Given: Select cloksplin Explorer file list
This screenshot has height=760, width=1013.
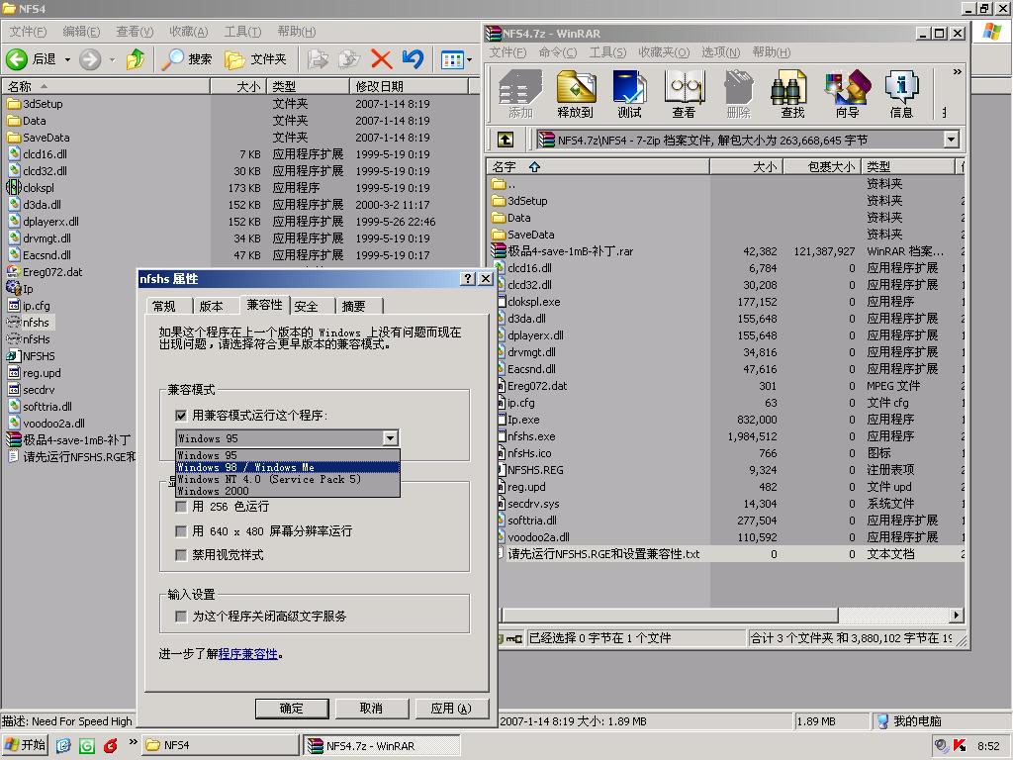Looking at the screenshot, I should pos(31,188).
